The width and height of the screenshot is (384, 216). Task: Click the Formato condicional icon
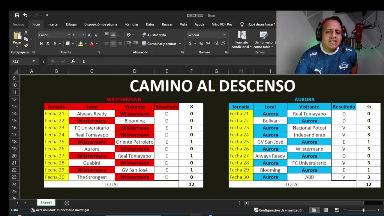click(x=242, y=35)
